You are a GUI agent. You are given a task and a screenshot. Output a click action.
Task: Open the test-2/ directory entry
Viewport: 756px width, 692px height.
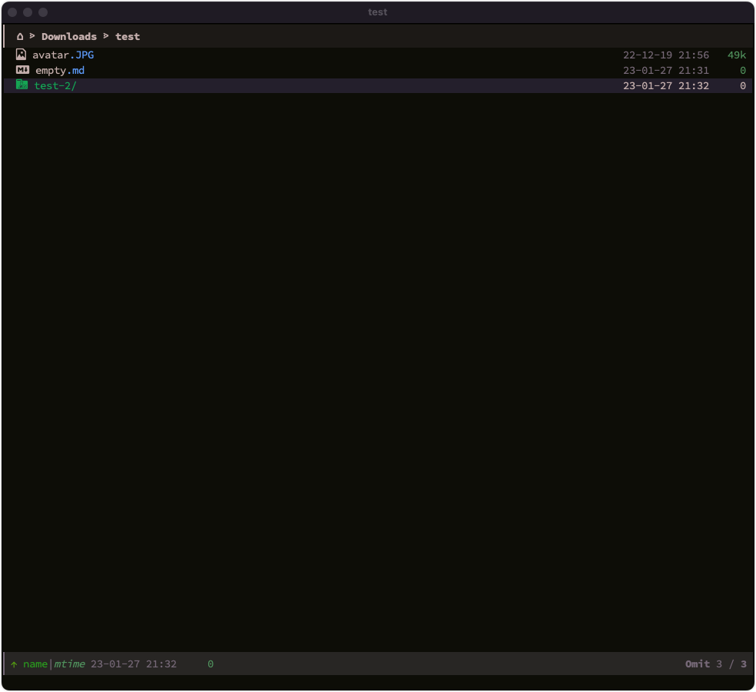(x=55, y=86)
